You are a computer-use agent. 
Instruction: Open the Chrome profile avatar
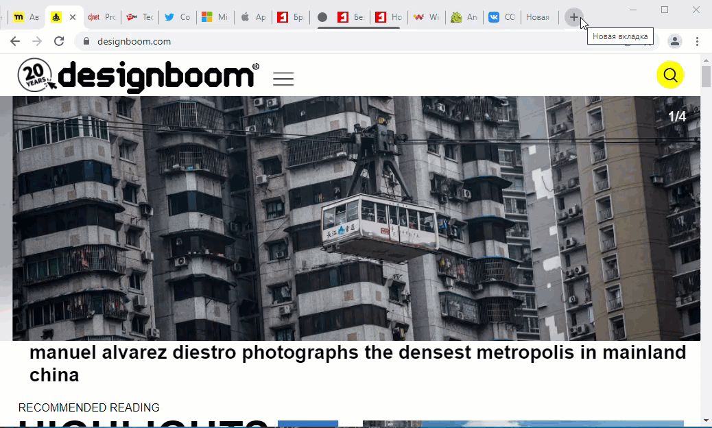pos(675,41)
